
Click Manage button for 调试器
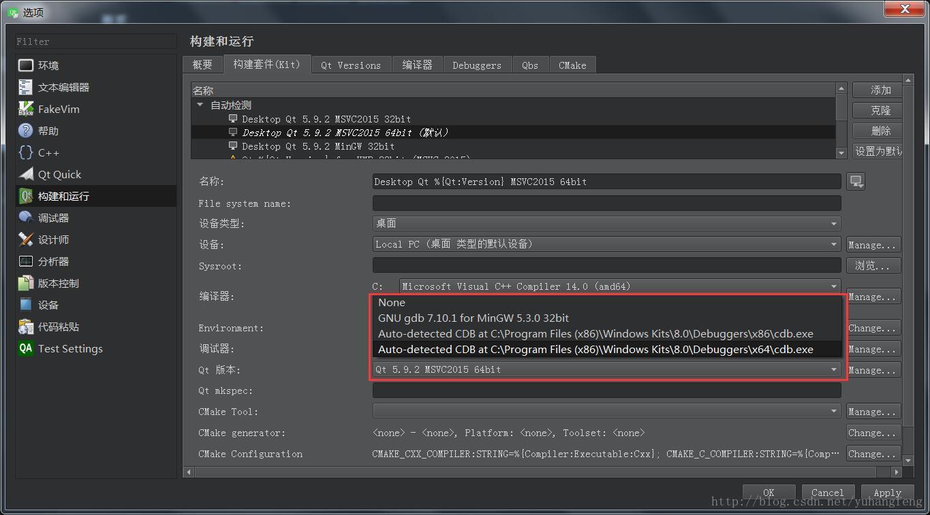[873, 349]
